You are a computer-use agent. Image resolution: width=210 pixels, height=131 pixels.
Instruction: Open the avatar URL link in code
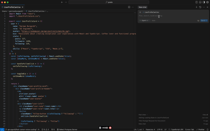(x=45, y=31)
